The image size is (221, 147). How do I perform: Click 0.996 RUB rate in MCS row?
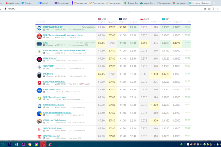pos(144,43)
